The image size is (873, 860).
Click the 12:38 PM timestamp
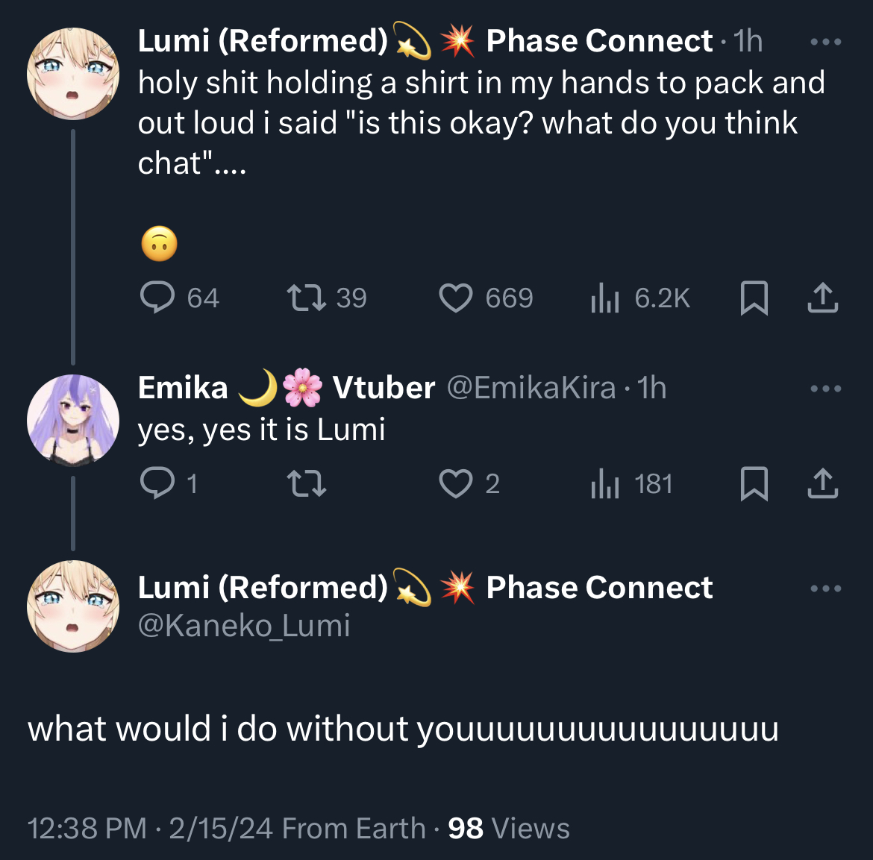tap(87, 828)
